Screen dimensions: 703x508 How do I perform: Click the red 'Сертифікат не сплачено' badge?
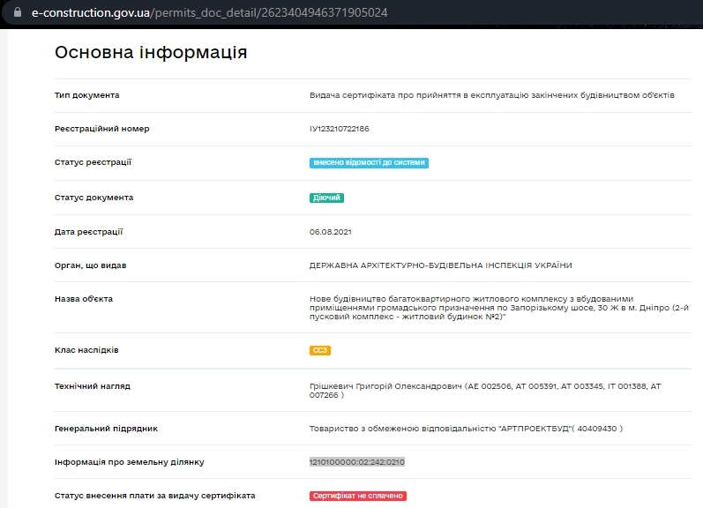tap(358, 496)
